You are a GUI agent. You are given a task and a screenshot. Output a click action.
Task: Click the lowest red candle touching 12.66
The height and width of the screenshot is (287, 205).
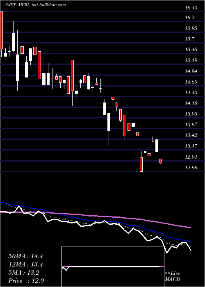click(141, 164)
